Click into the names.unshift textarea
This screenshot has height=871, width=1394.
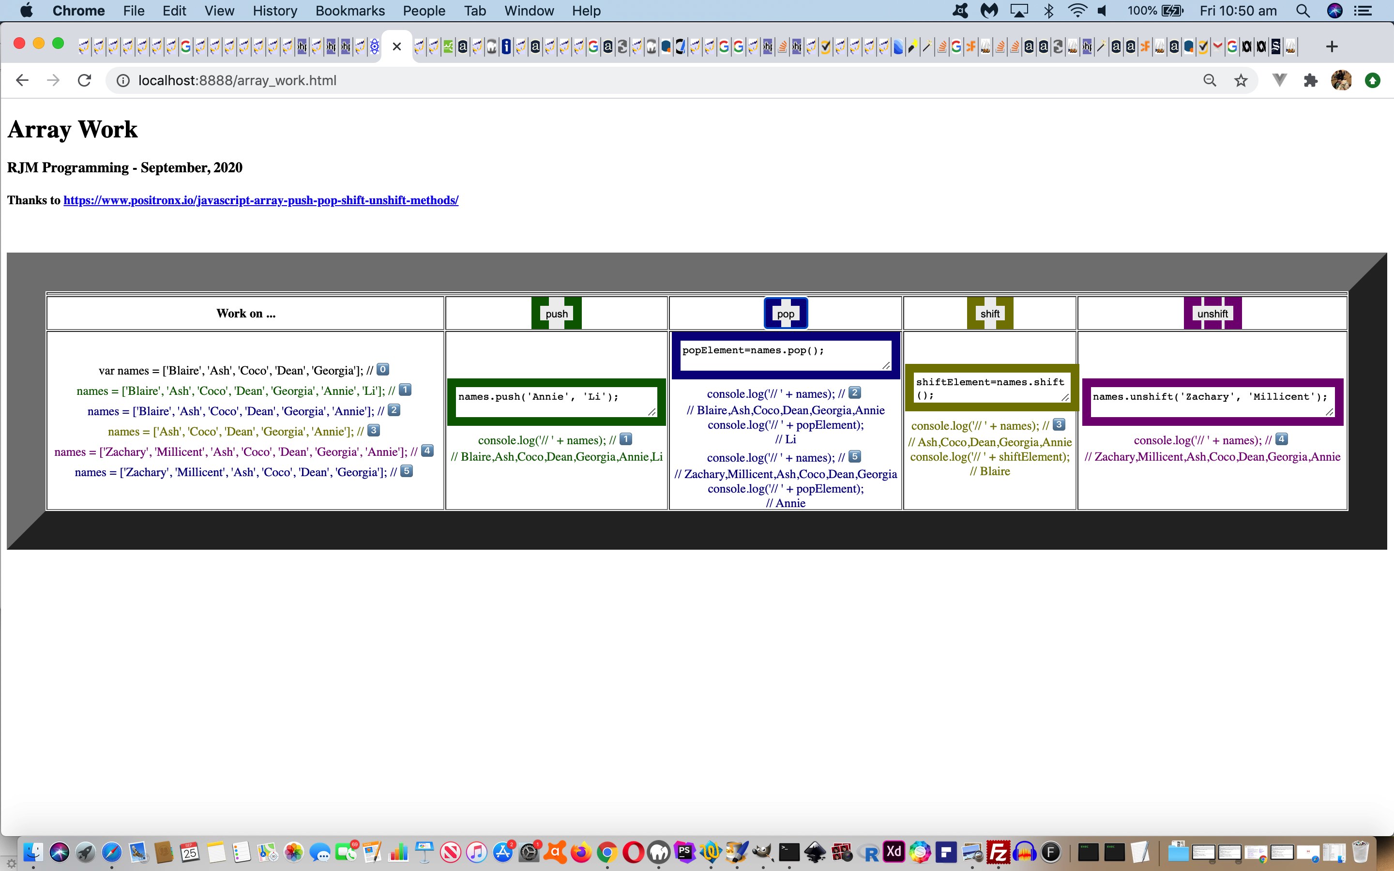coord(1212,402)
